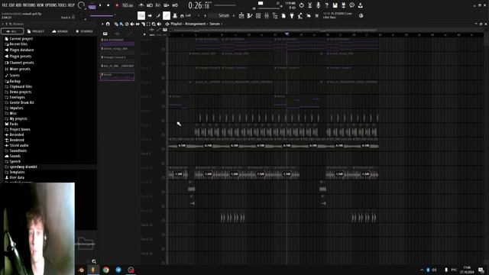The width and height of the screenshot is (489, 275).
Task: Open the TOOLS menu
Action: coord(62,5)
